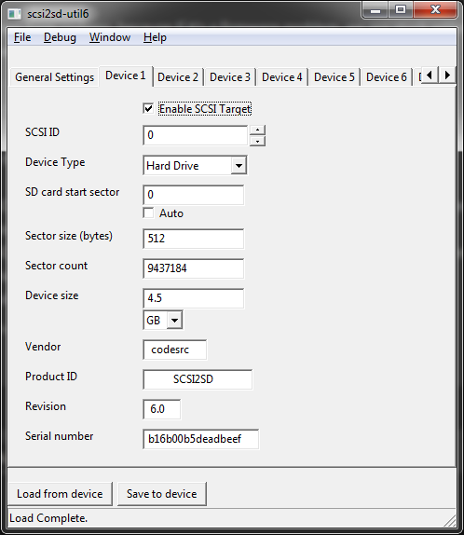Click the Sector count input field
This screenshot has width=464, height=535.
point(194,268)
